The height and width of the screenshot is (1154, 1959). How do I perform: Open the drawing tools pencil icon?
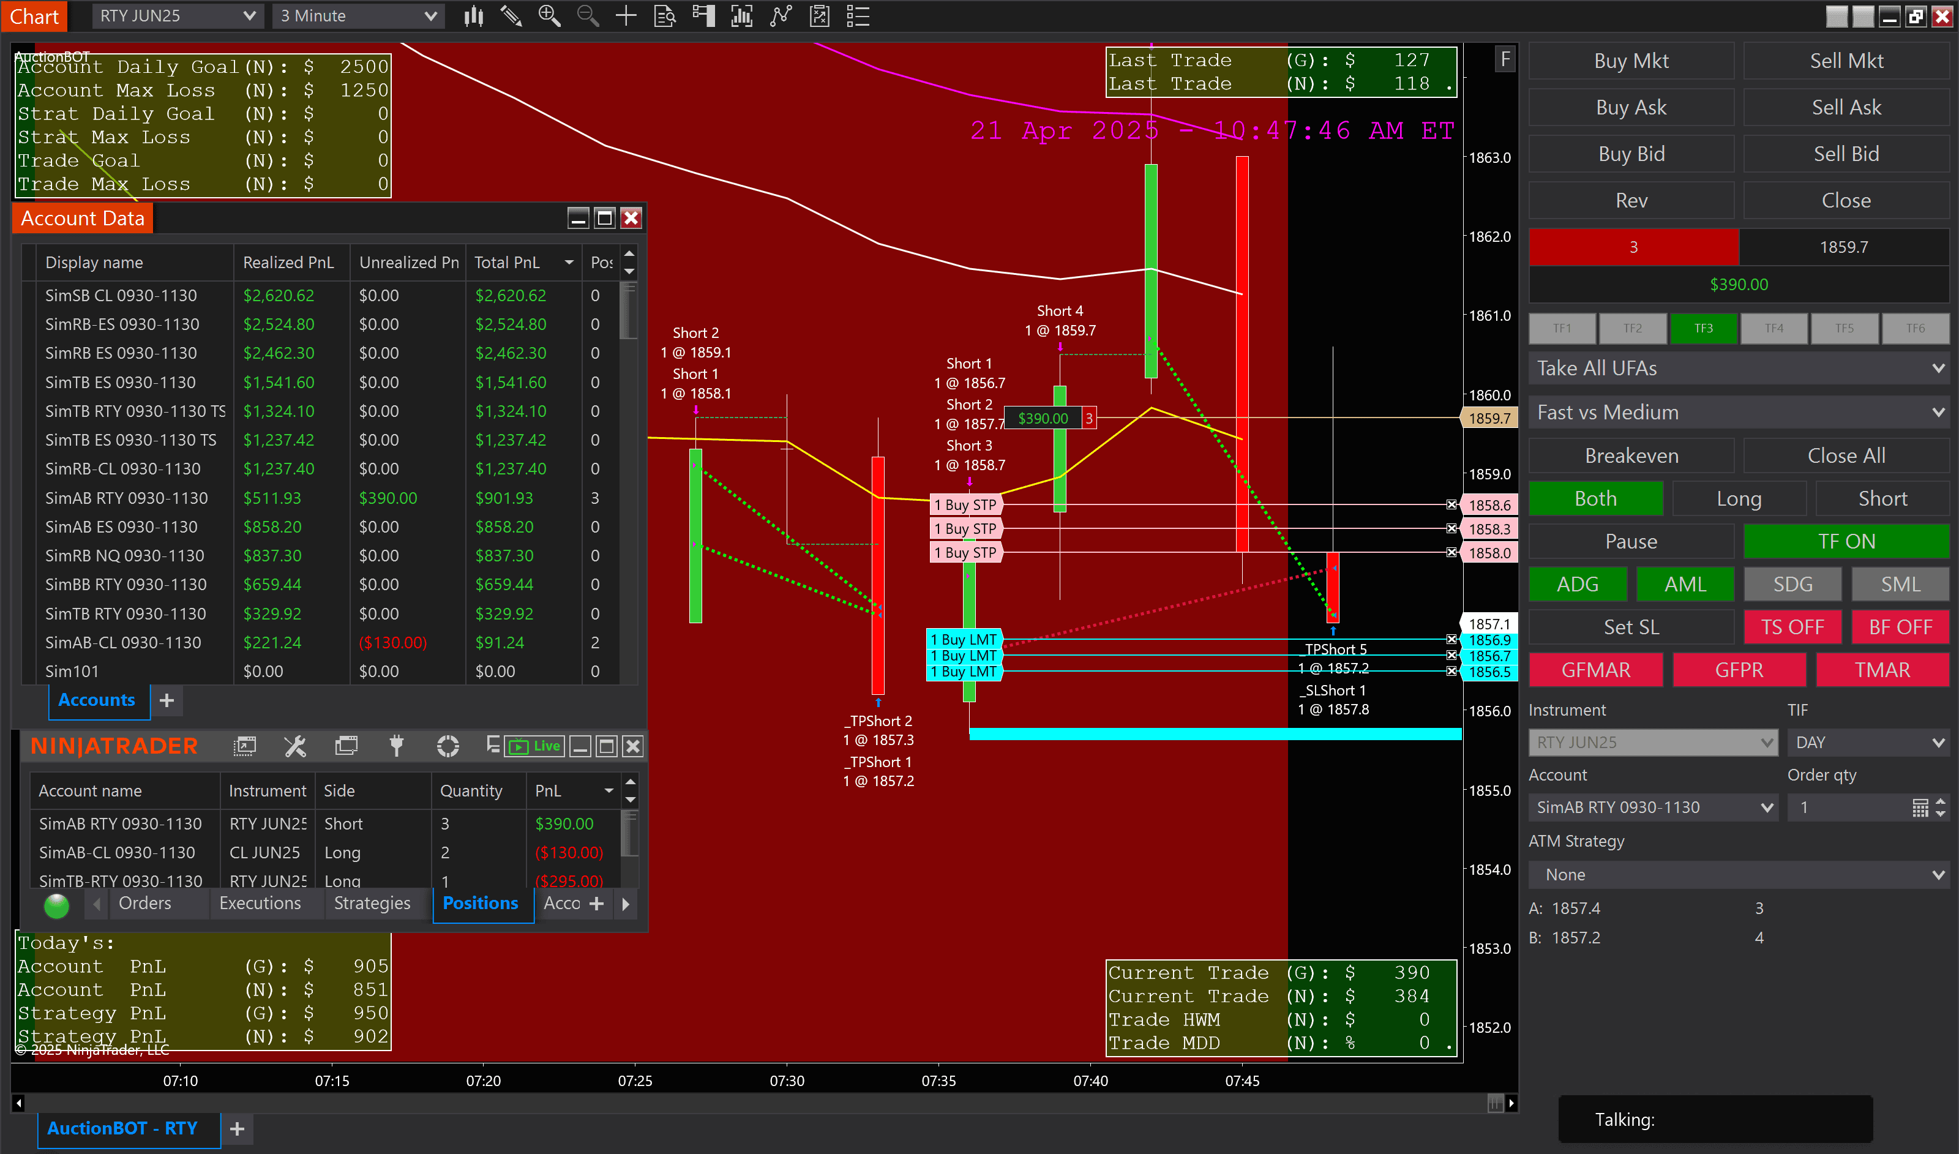[511, 15]
